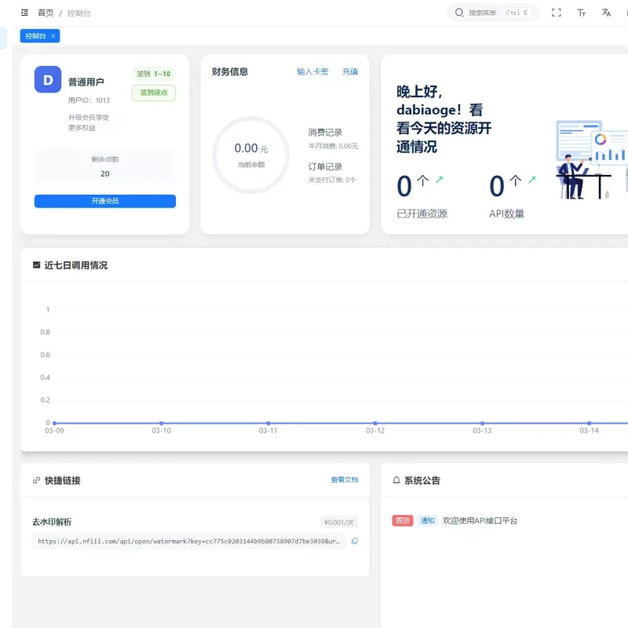The width and height of the screenshot is (628, 628).
Task: Click the 03-13 chart data point
Action: point(482,423)
